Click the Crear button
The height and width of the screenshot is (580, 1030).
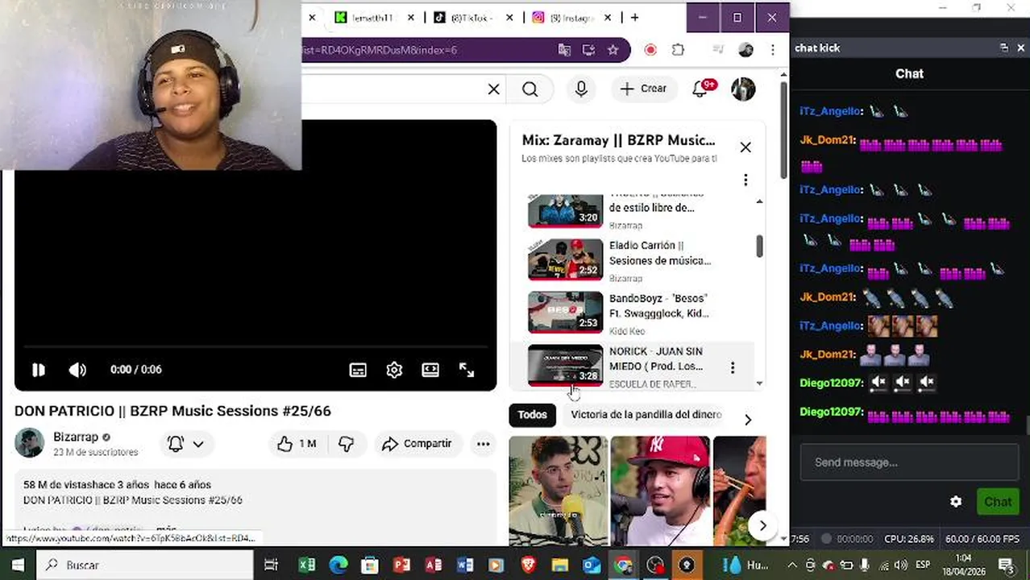pos(643,89)
